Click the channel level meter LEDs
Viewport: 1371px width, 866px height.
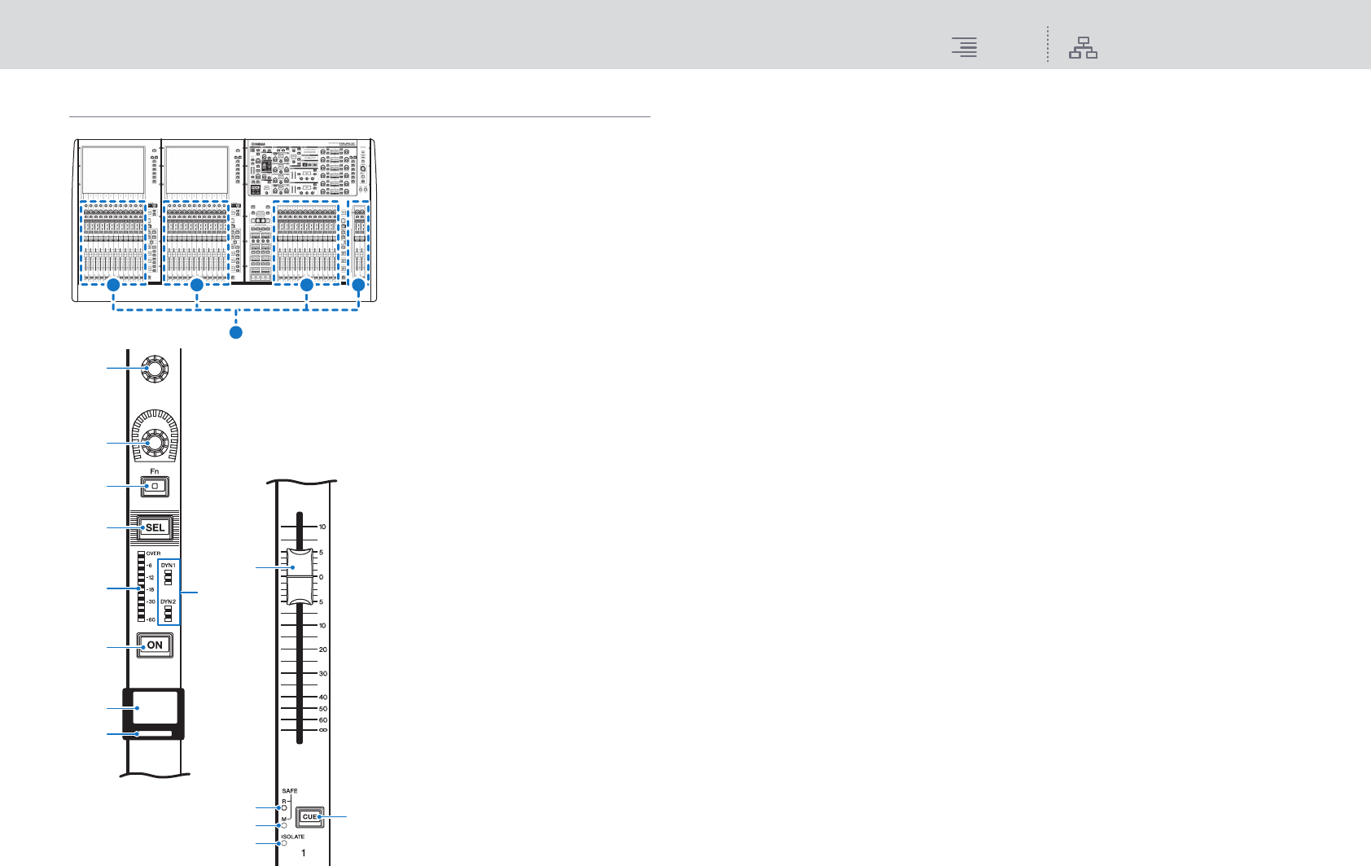click(x=141, y=586)
